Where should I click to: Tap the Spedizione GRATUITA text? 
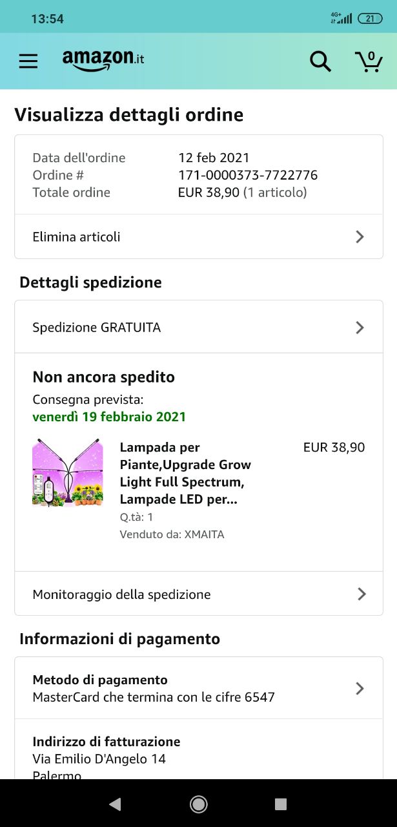pos(97,328)
